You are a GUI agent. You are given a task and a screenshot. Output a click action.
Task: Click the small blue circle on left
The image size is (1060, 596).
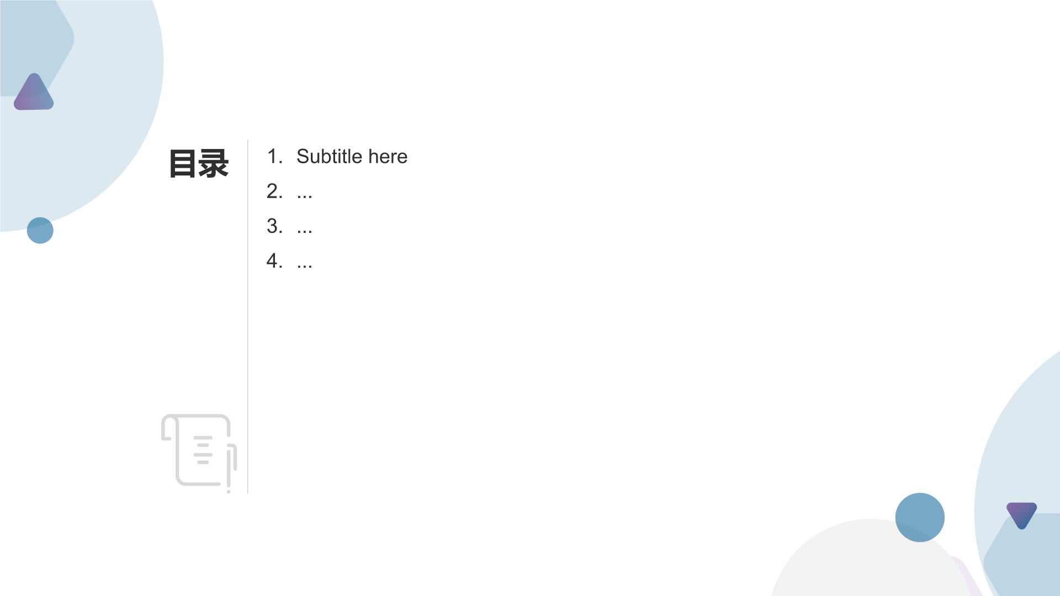pos(40,230)
